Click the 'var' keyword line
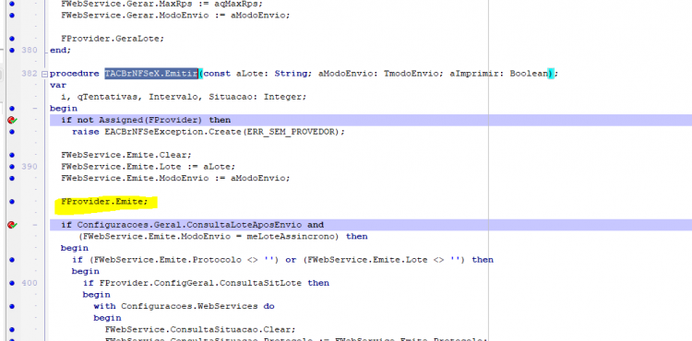692x341 pixels. click(58, 85)
